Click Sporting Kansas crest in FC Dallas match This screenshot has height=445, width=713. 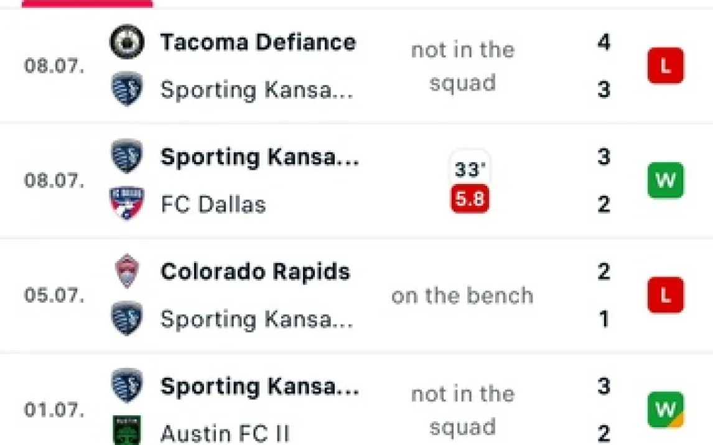[x=127, y=157]
